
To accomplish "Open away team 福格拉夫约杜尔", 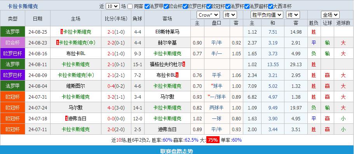I will [x=166, y=64].
